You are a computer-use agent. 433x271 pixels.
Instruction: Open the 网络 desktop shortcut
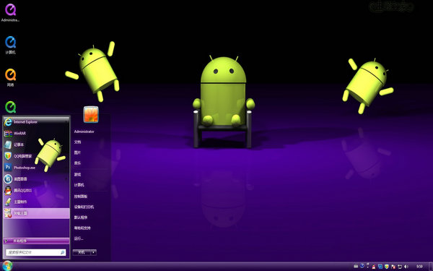10,77
